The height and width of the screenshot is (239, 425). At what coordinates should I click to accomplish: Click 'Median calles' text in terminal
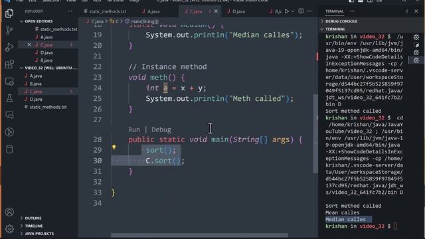[x=345, y=219]
